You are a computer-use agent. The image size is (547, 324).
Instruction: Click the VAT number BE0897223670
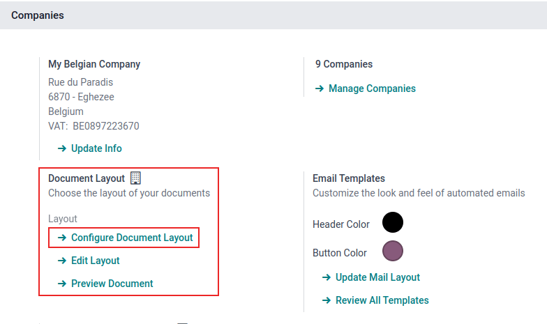tap(106, 126)
